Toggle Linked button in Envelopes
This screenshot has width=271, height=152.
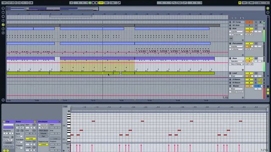43,144
